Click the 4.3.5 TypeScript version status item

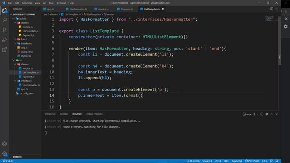[x=265, y=161]
